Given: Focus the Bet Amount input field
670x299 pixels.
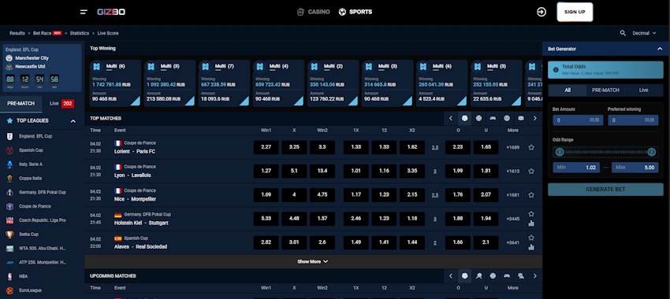Looking at the screenshot, I should click(x=578, y=120).
